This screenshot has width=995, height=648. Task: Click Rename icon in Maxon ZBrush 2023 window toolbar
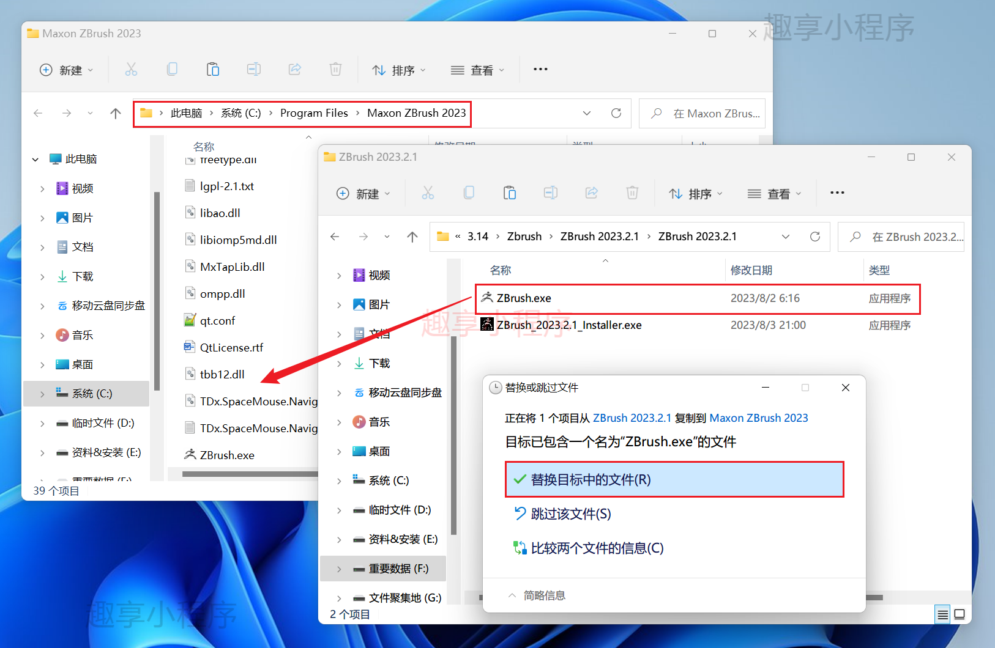pyautogui.click(x=254, y=70)
